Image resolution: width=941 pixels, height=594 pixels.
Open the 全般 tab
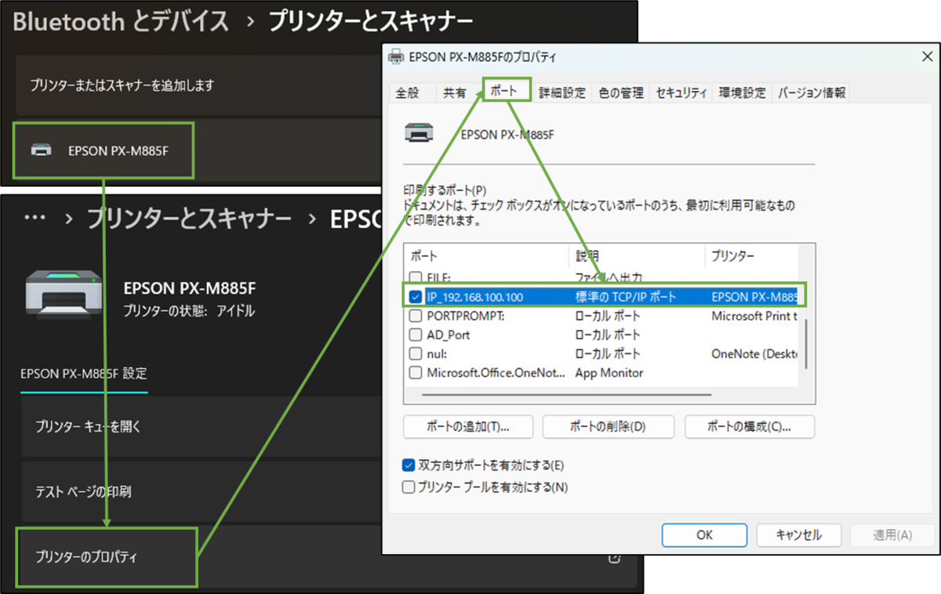coord(408,92)
